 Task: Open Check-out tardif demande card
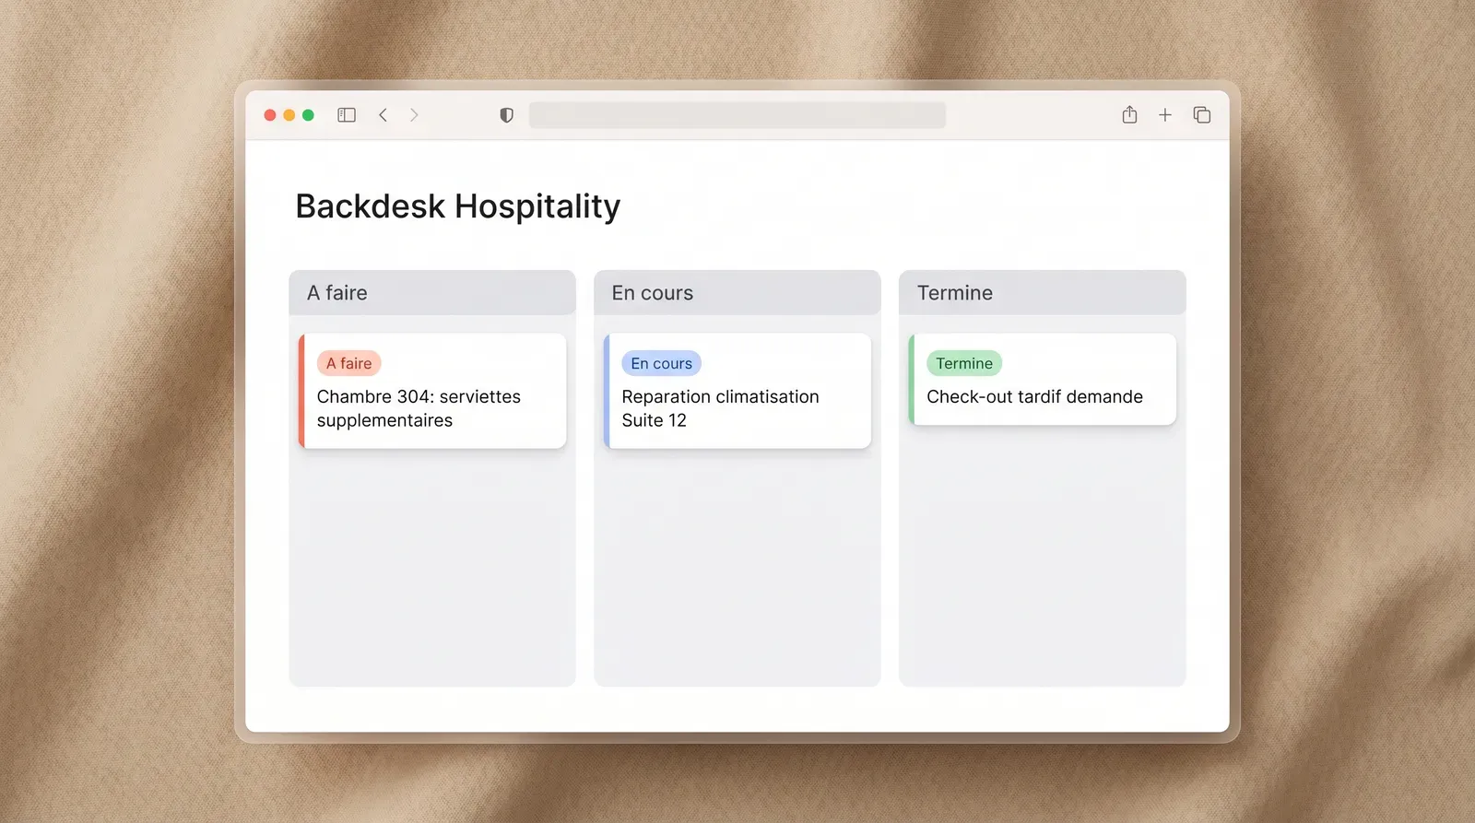[x=1043, y=380]
